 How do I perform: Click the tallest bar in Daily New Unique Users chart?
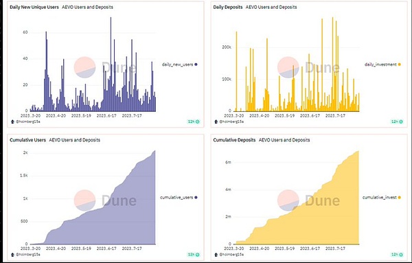[111, 65]
